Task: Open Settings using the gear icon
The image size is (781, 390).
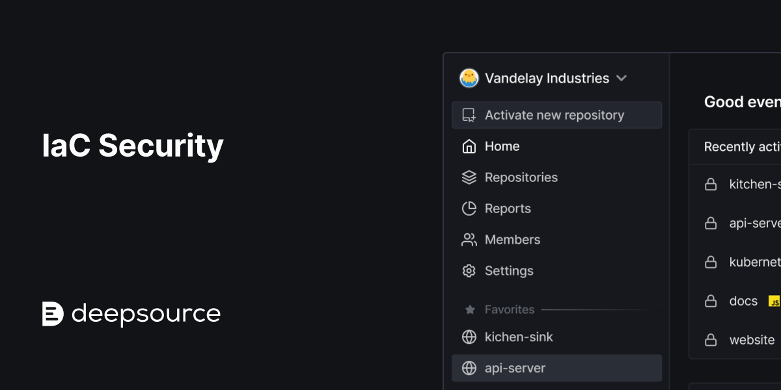Action: 468,270
